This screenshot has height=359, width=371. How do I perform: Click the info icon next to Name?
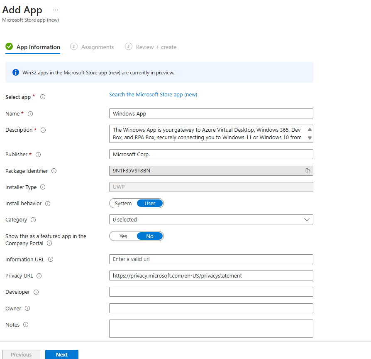point(30,114)
